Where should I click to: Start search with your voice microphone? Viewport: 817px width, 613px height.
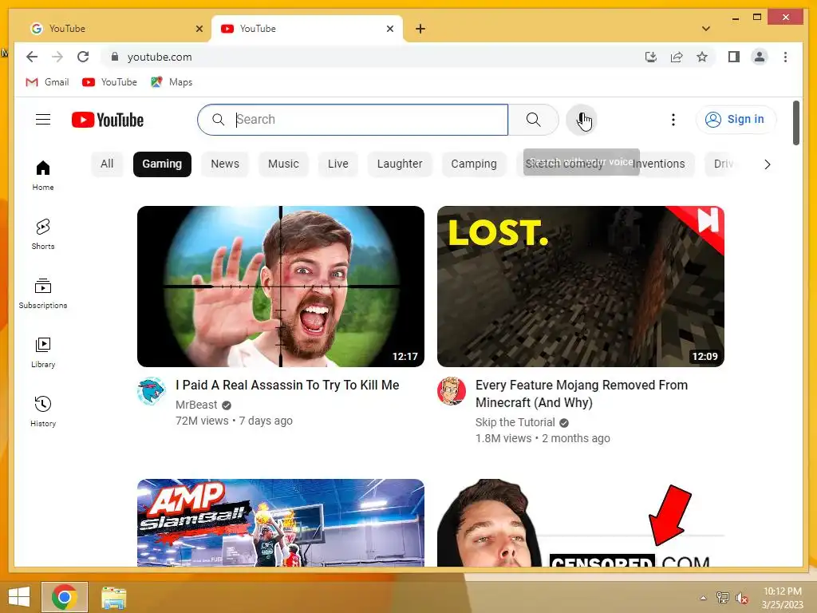point(582,120)
